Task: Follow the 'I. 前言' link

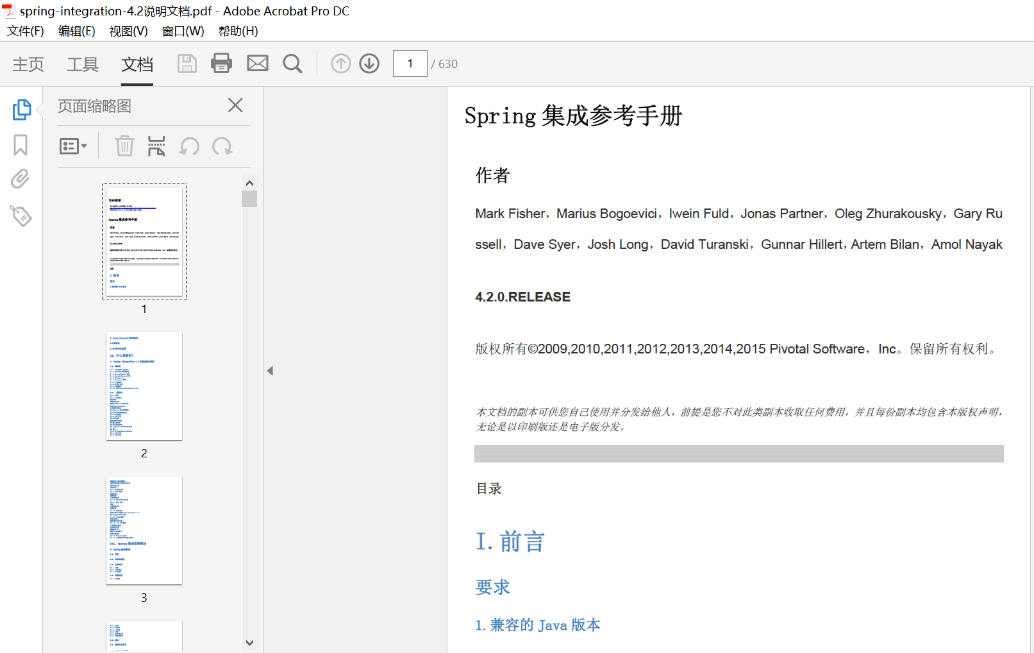Action: 510,542
